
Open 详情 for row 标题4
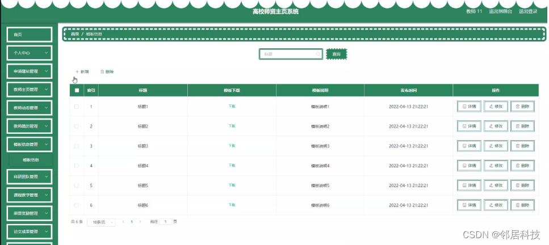(x=469, y=166)
